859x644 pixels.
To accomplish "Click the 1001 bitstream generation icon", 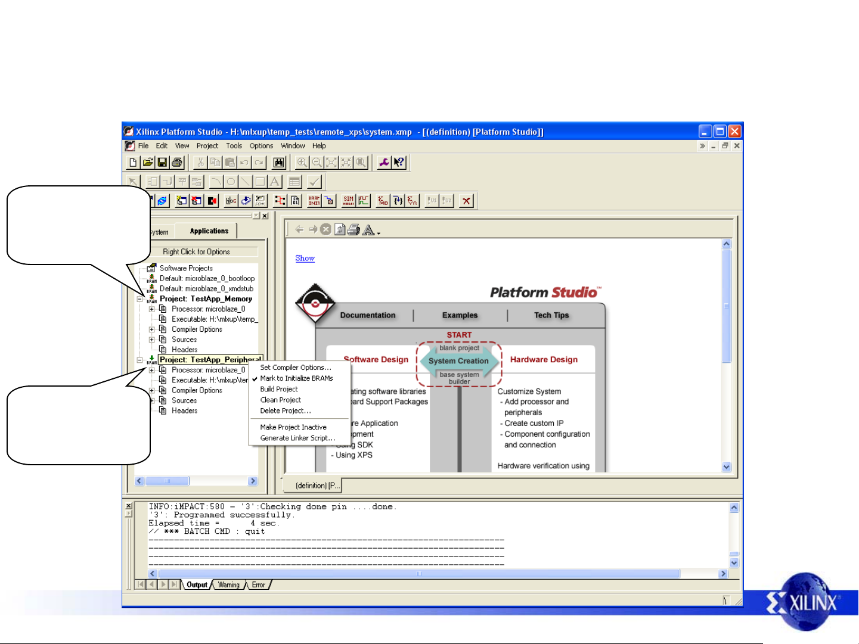I will (296, 201).
